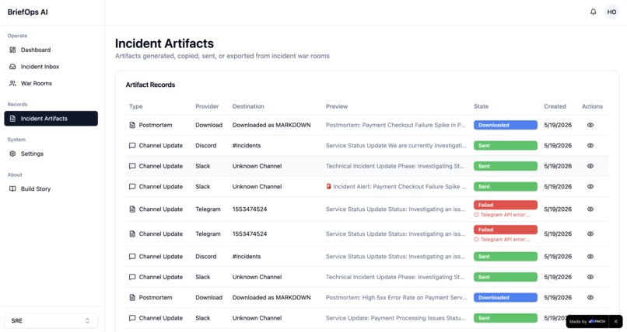Viewport: 627px width, 332px height.
Task: Click 'Service Update: Payment Processing Issues' preview
Action: click(395, 318)
